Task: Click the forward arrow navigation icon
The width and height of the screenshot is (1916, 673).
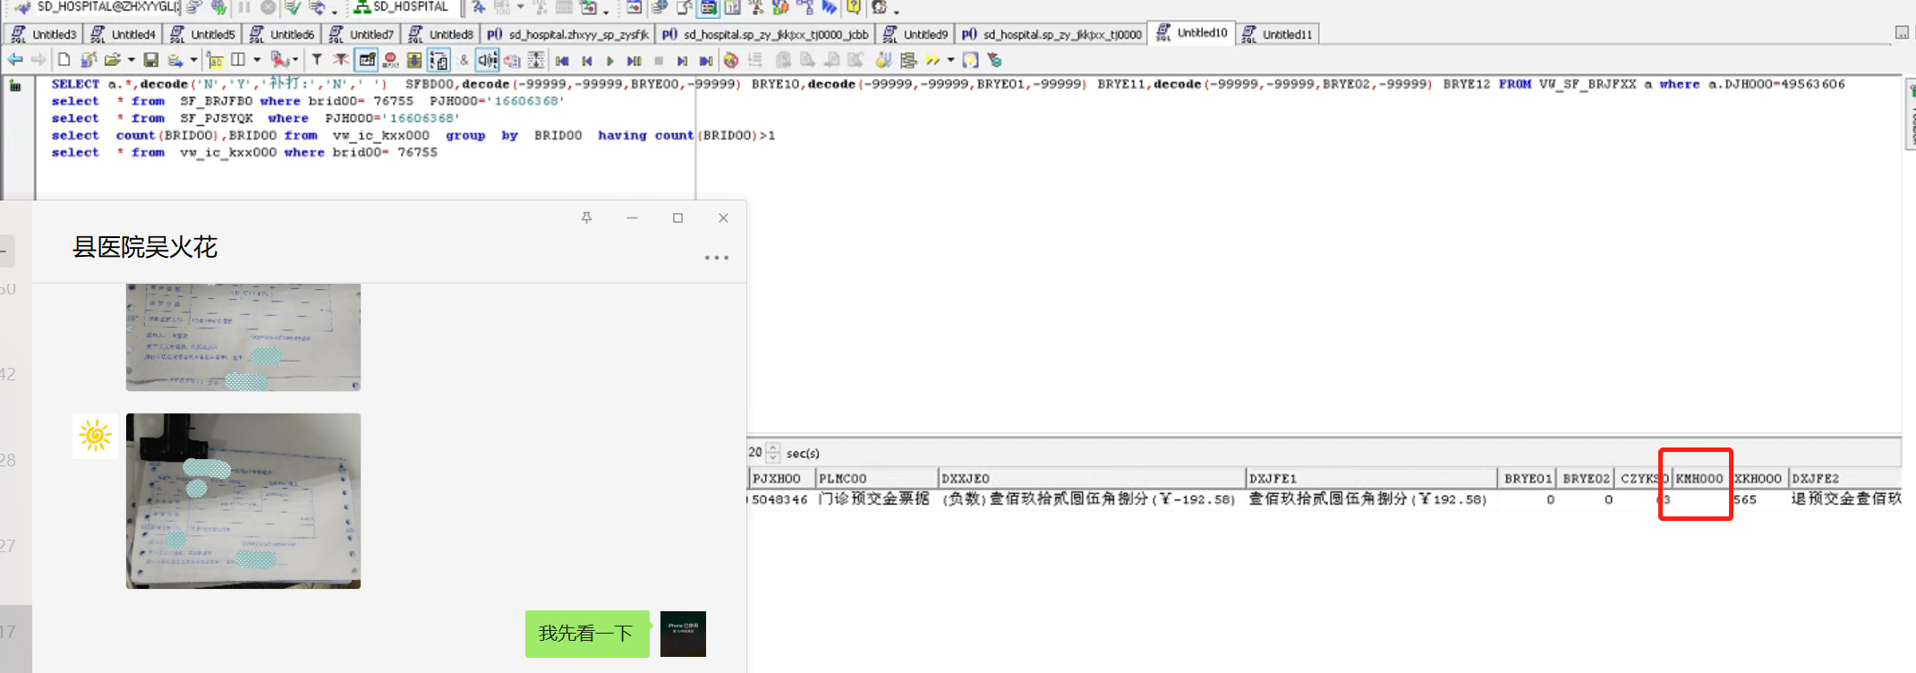Action: coord(38,60)
